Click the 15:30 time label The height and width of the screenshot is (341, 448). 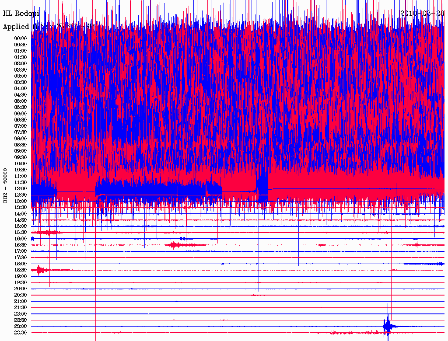click(x=21, y=233)
